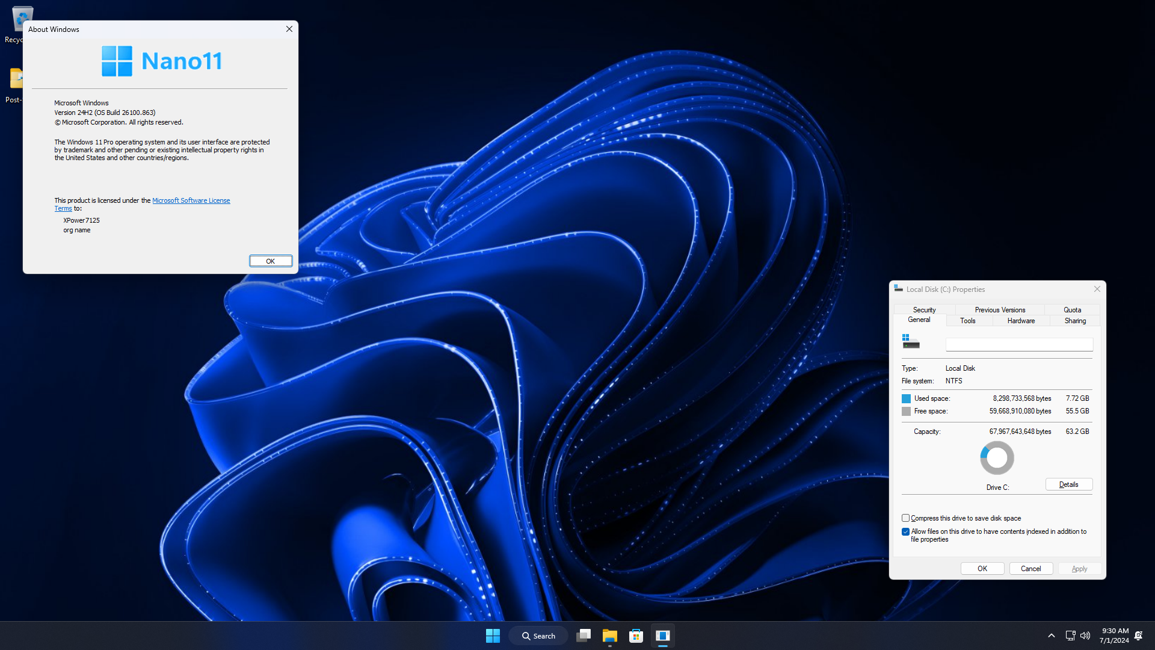Viewport: 1155px width, 650px height.
Task: Click the volume icon in the system tray
Action: click(1085, 635)
